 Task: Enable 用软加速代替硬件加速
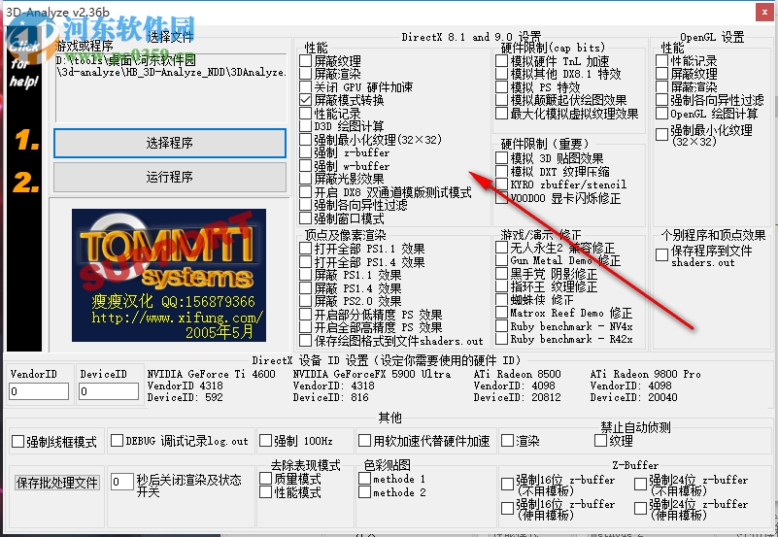[364, 440]
